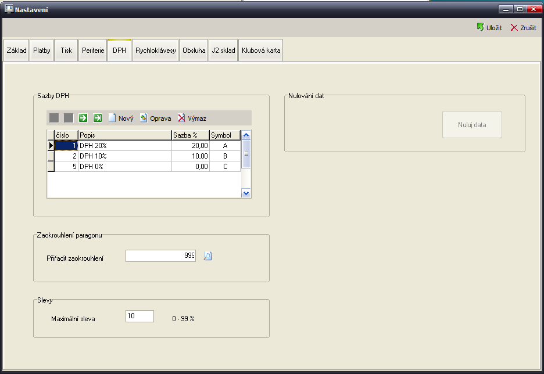Click the Symbol column header

(225, 135)
